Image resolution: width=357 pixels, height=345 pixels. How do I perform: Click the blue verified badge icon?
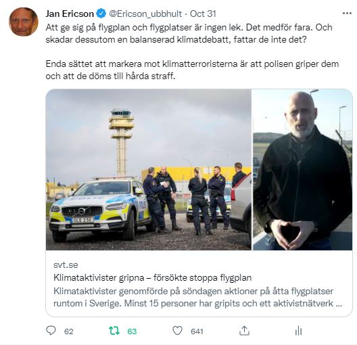click(x=101, y=14)
